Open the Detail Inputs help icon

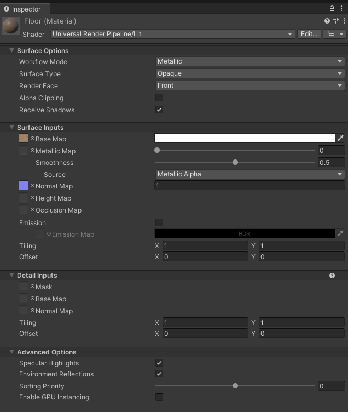coord(332,276)
